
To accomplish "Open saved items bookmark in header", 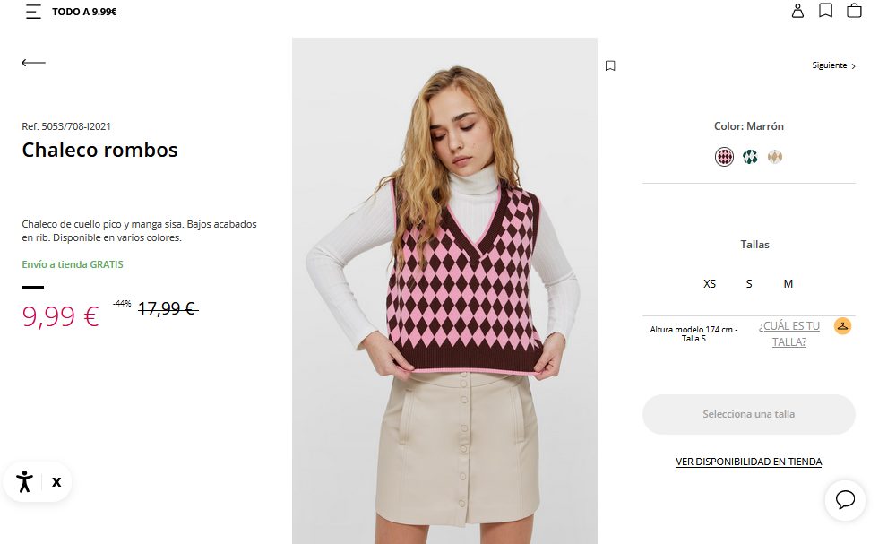I will coord(826,10).
